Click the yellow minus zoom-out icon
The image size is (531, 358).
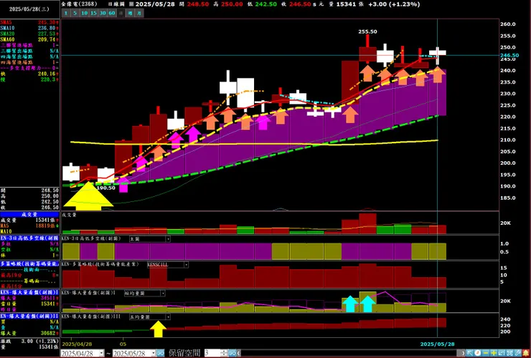(486, 353)
